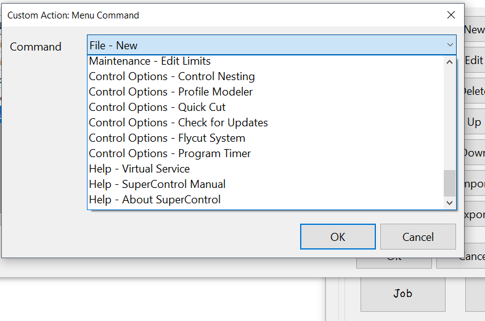
Task: Click the dropdown list scrollbar thumb
Action: coord(450,183)
